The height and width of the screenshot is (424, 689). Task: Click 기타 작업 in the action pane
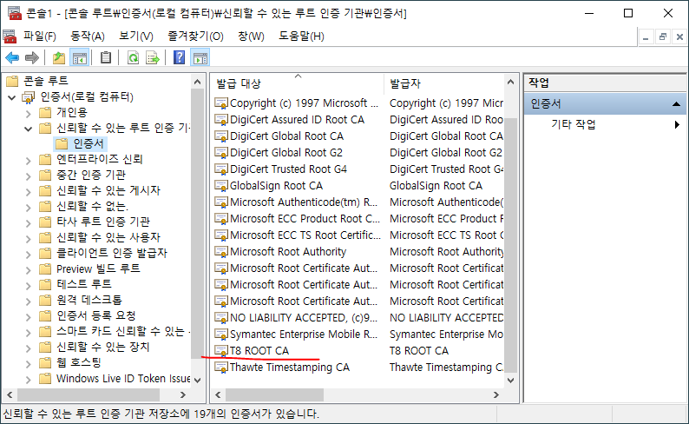(574, 124)
